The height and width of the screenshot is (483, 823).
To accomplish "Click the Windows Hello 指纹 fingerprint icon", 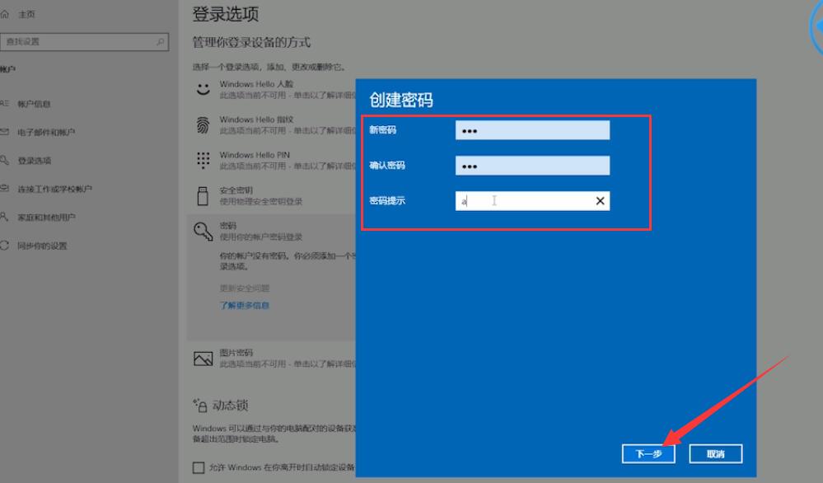I will (x=203, y=125).
